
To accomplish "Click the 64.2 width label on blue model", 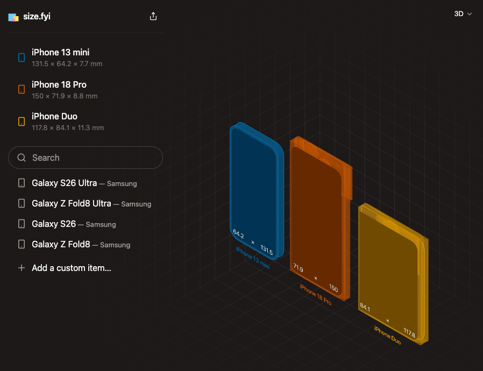I will click(238, 234).
